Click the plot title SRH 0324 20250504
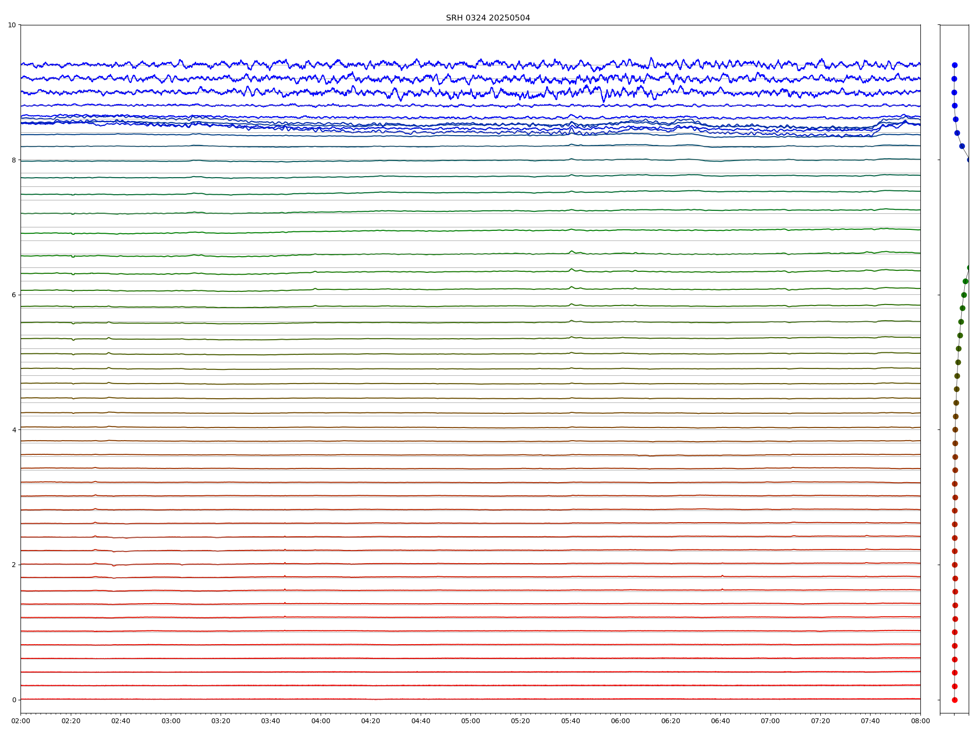The width and height of the screenshot is (976, 732). pos(488,18)
